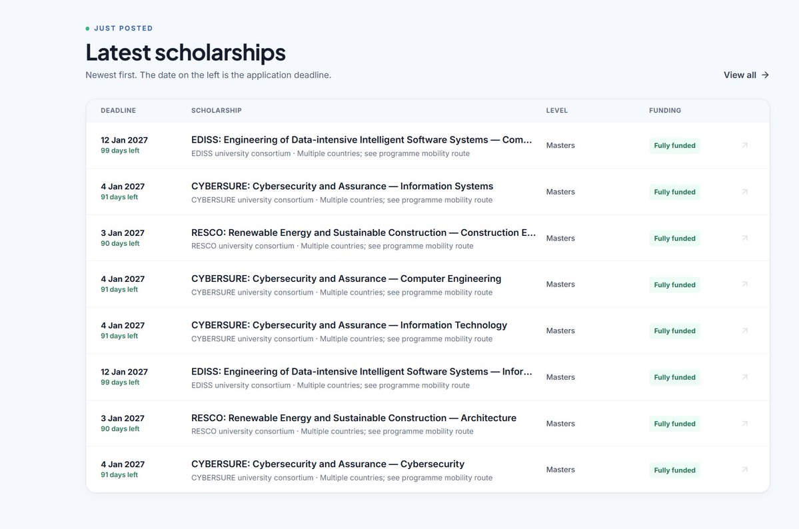
Task: Click the DEADLINE column header
Action: click(x=118, y=111)
